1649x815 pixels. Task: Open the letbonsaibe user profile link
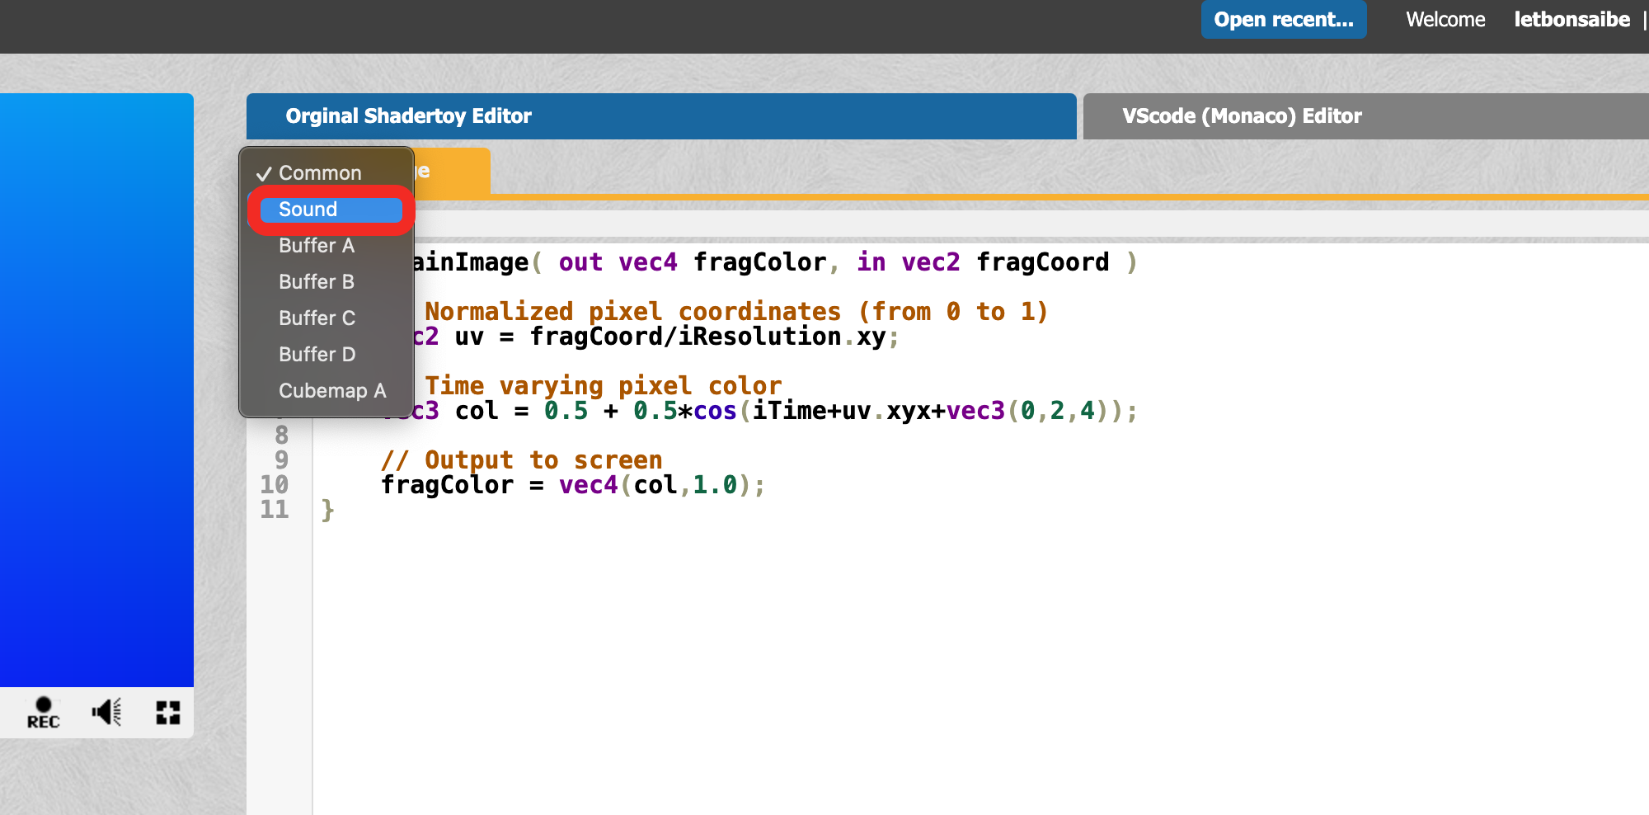tap(1571, 19)
